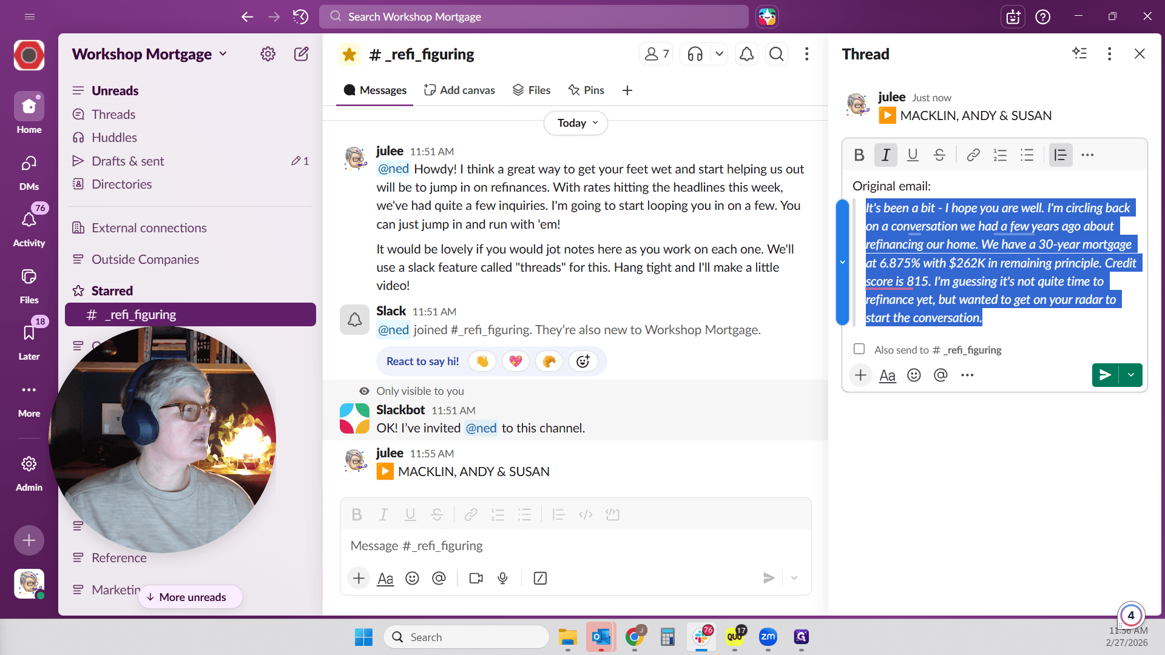This screenshot has height=655, width=1165.
Task: Open thread more actions menu
Action: (x=1109, y=54)
